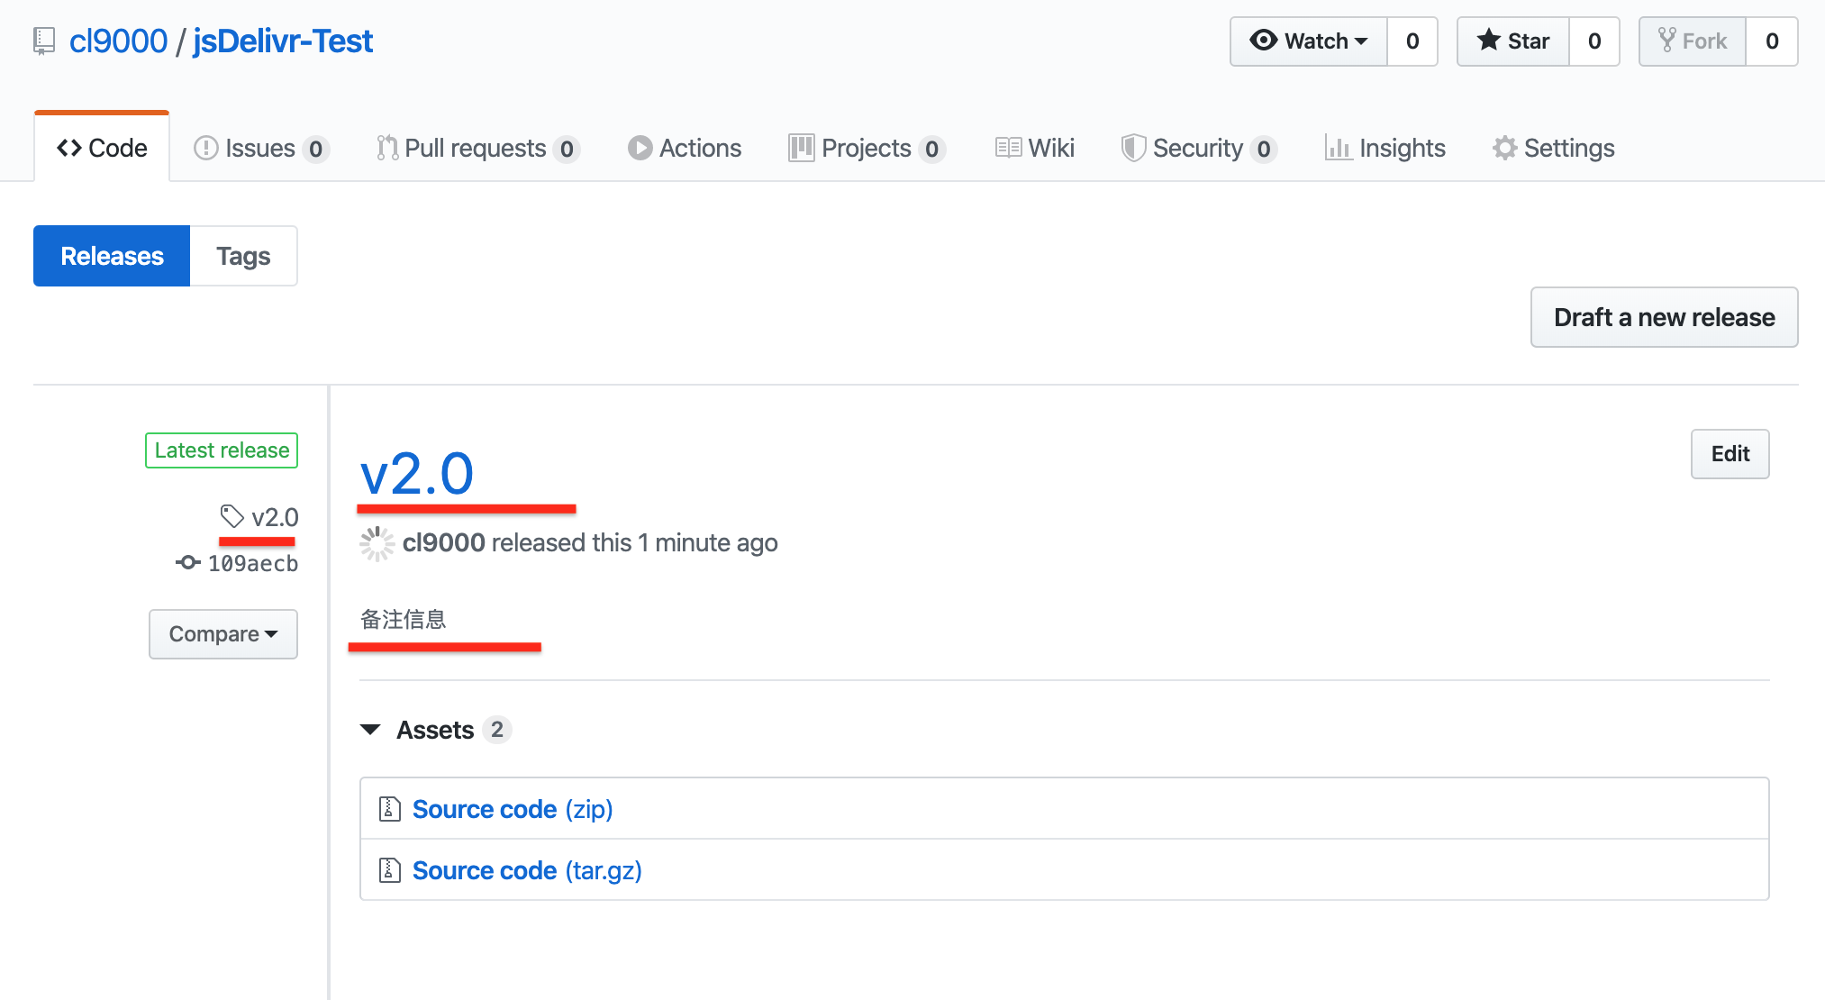This screenshot has height=1000, width=1825.
Task: Click the eye icon in Watch button
Action: point(1264,41)
